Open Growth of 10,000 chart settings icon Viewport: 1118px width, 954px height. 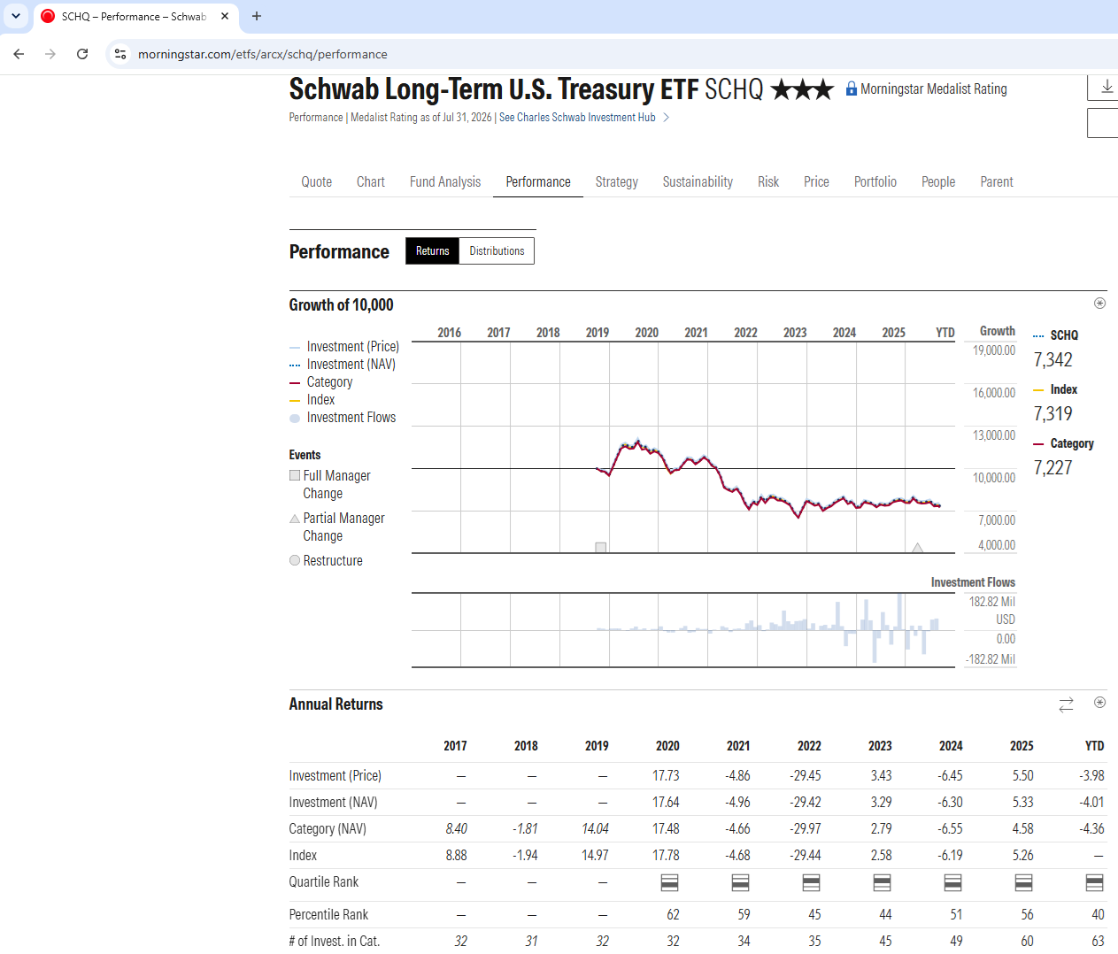point(1099,304)
